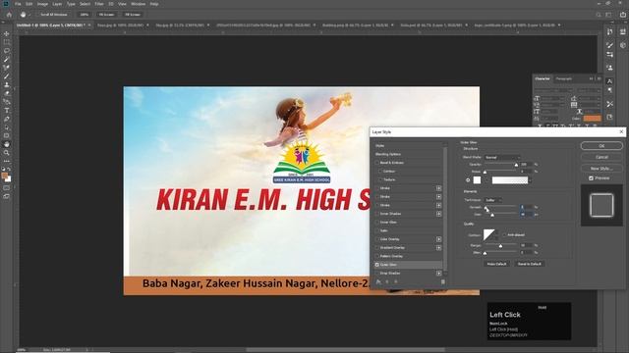Image resolution: width=629 pixels, height=353 pixels.
Task: Click the fx icon in Layer Style dialog
Action: pos(378,281)
